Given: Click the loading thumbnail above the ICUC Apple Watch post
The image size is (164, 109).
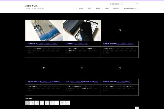Looking at the screenshot, I should pyautogui.click(x=82, y=68).
